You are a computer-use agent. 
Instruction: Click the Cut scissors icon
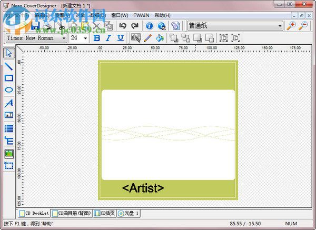61,26
